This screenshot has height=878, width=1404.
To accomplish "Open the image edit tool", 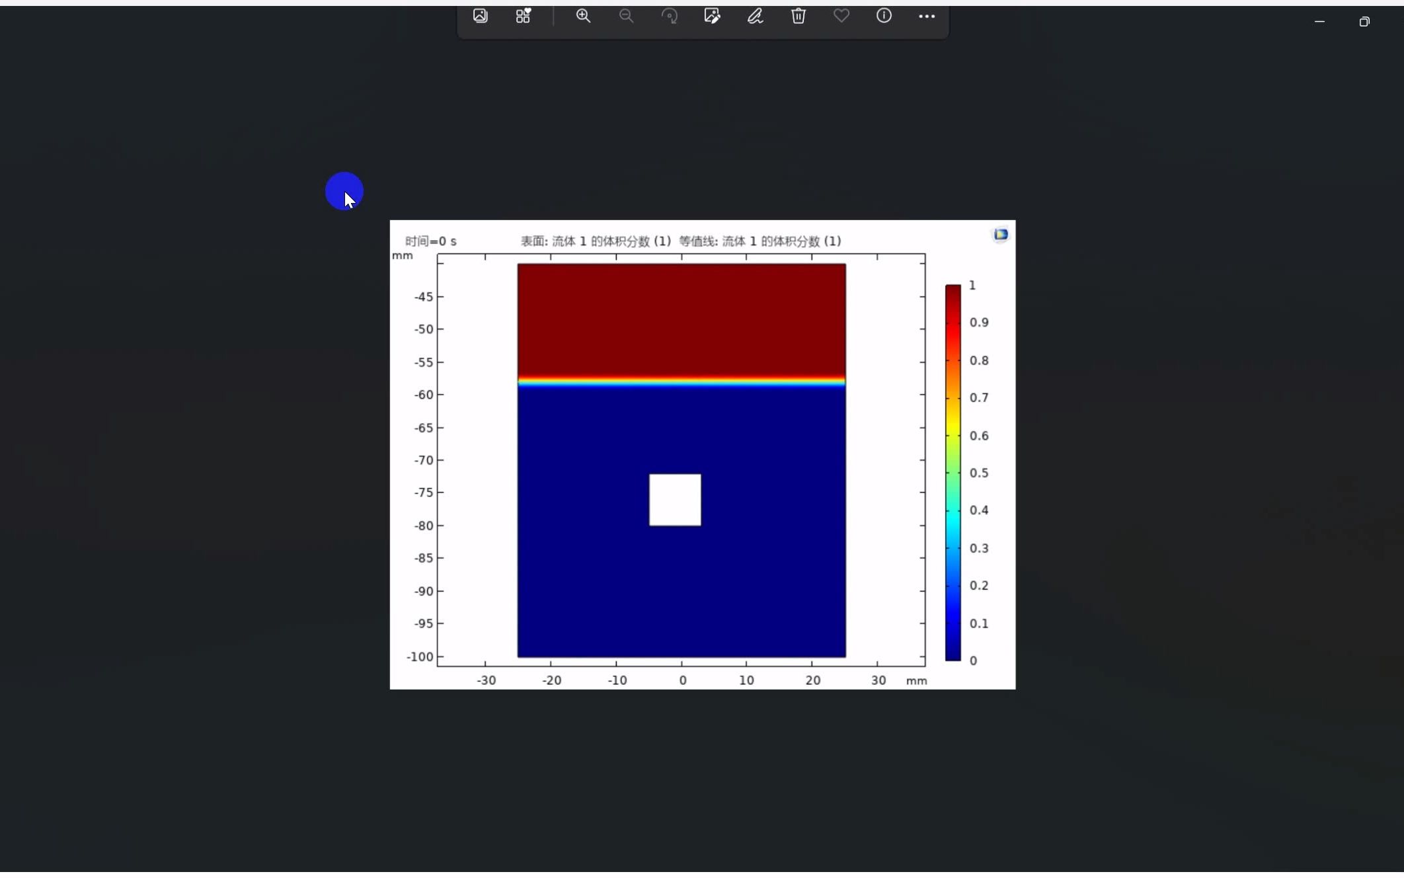I will [x=712, y=17].
